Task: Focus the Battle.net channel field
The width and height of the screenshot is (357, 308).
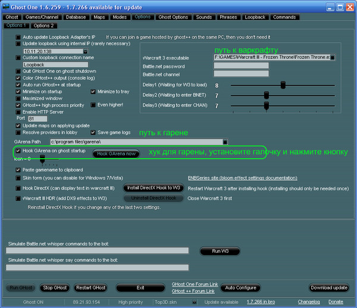Action: point(242,74)
